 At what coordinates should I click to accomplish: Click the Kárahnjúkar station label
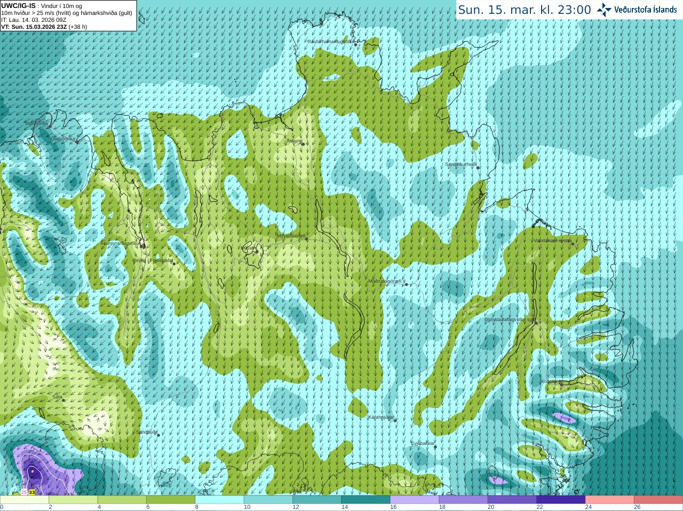coord(381,417)
